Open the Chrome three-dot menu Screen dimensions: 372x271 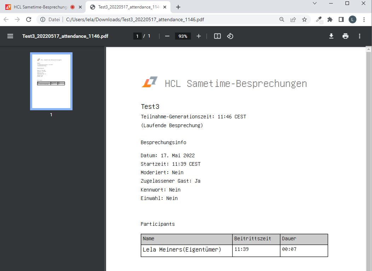[364, 19]
